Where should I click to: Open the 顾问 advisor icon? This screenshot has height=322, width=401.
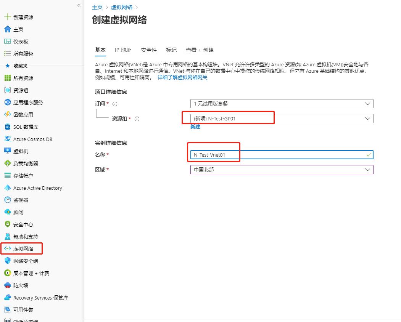8,212
